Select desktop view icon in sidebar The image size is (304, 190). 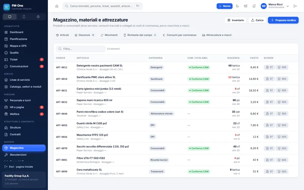point(9,17)
